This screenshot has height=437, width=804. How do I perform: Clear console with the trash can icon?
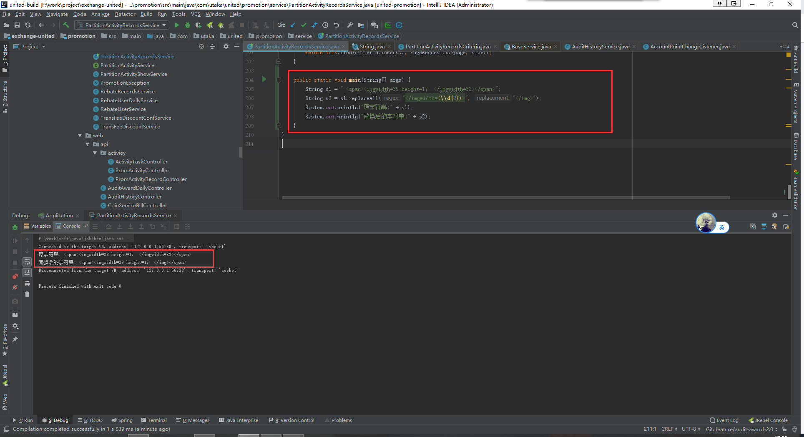pyautogui.click(x=27, y=294)
